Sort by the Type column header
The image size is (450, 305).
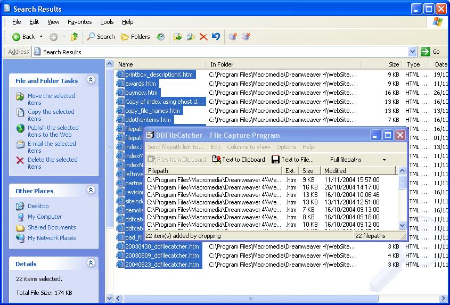coord(416,64)
